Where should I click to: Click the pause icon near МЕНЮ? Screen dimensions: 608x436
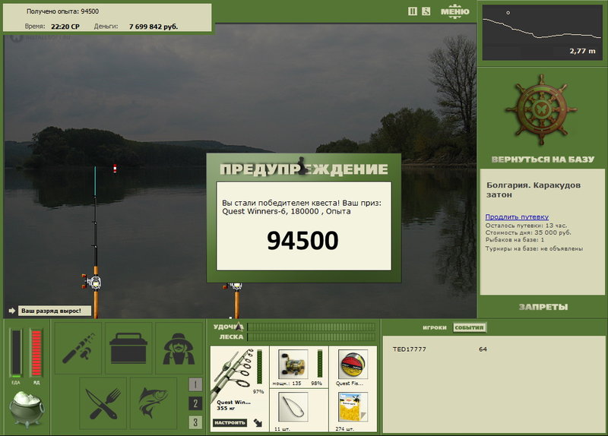pyautogui.click(x=413, y=11)
